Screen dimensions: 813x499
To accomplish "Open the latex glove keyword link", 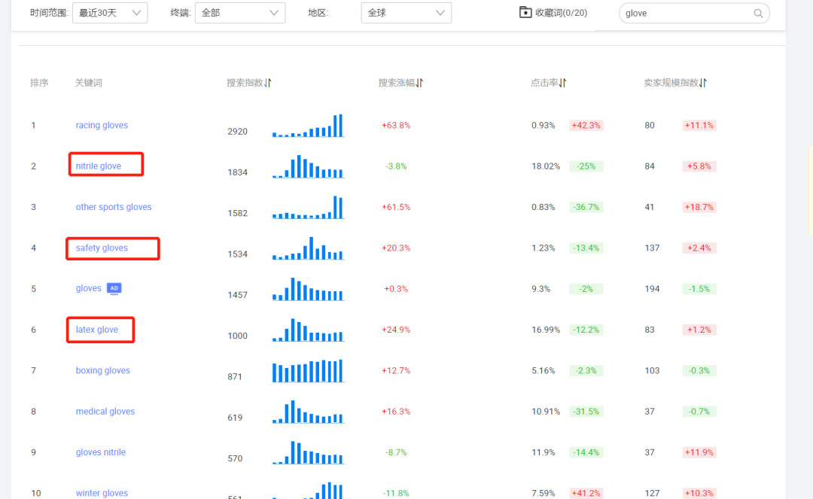I will click(x=97, y=329).
